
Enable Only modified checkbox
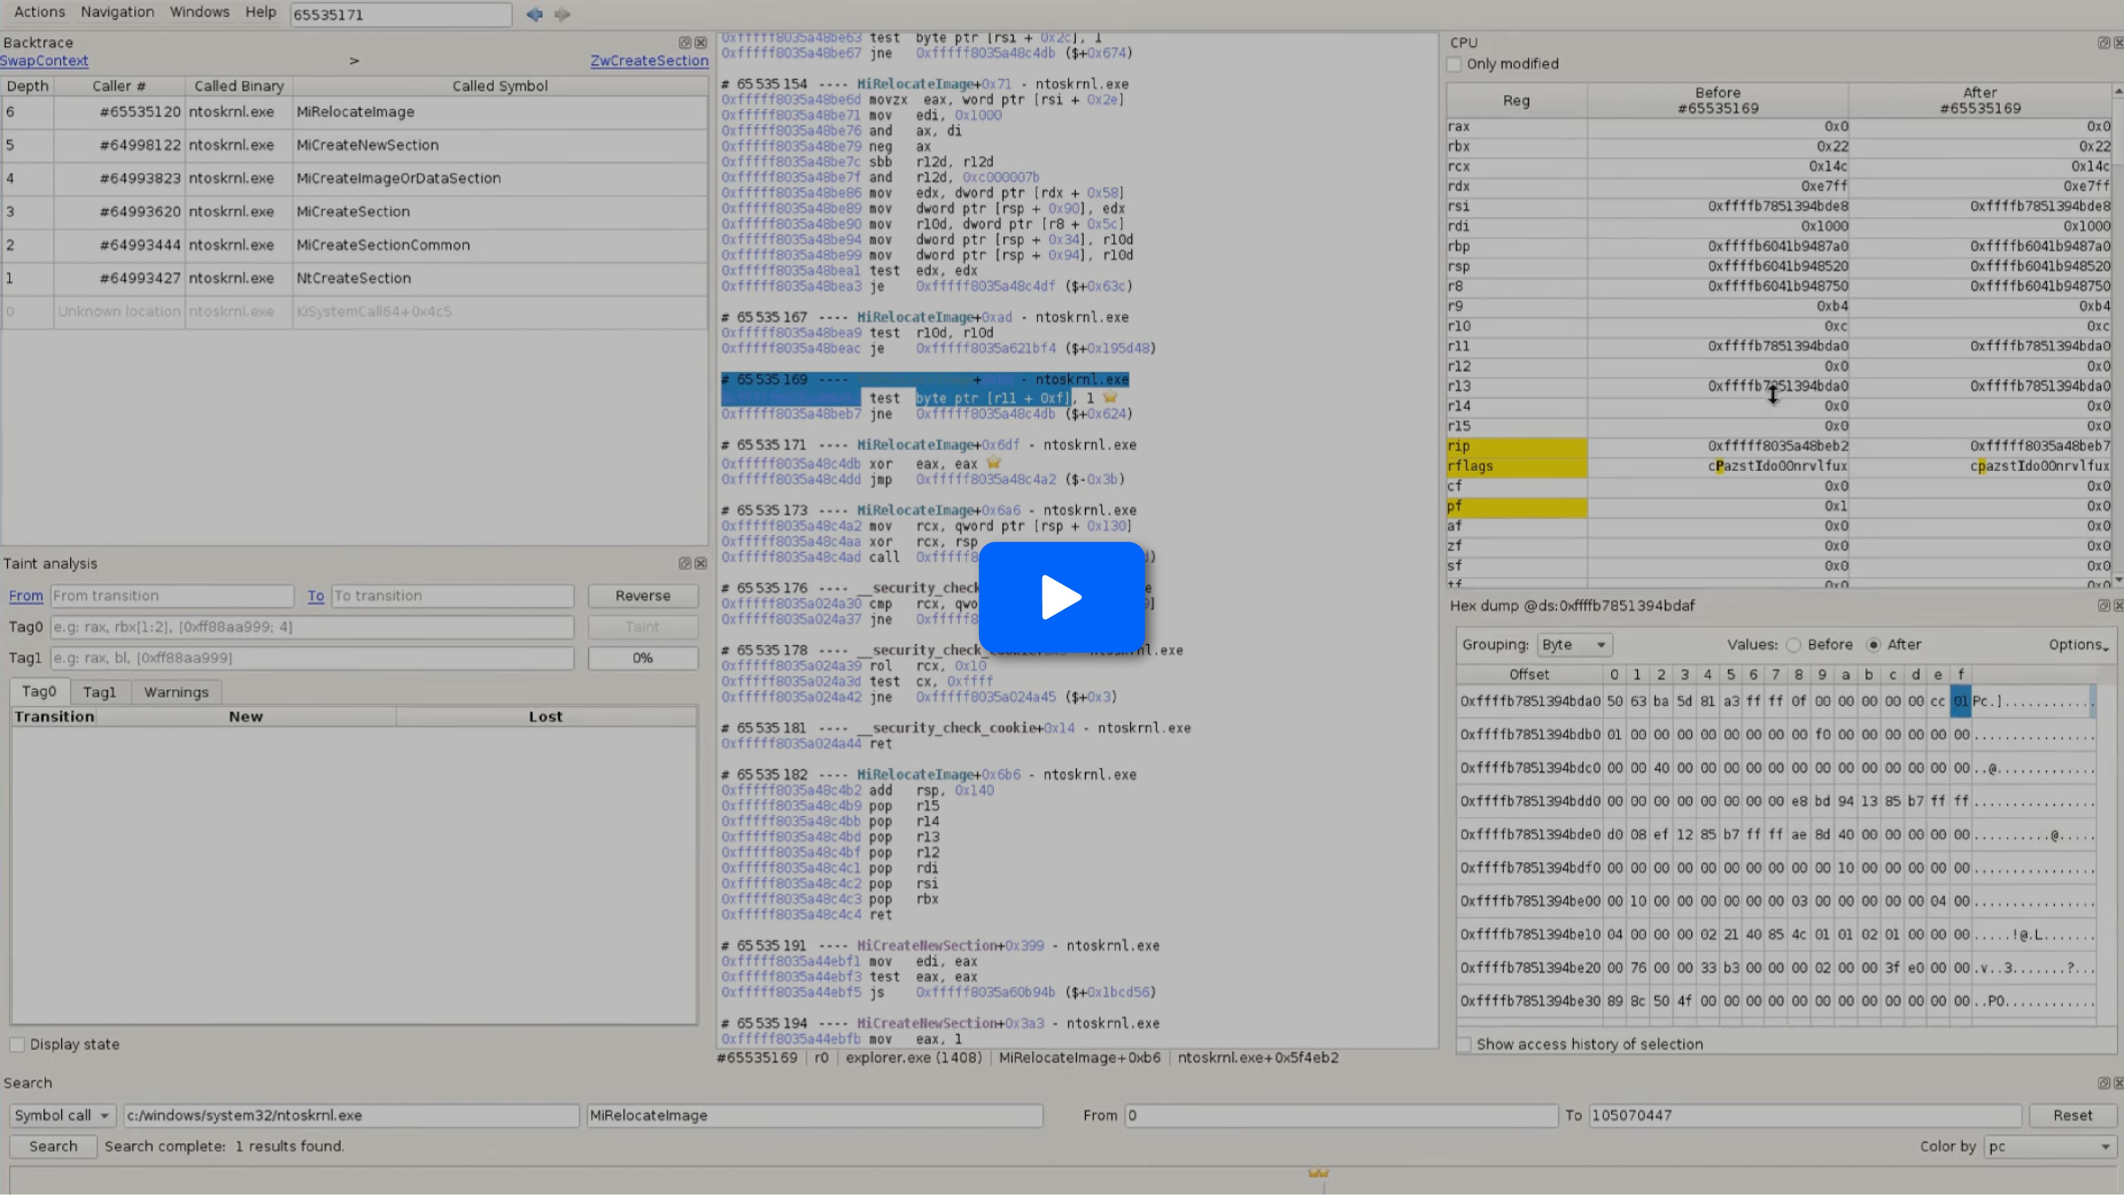pos(1454,64)
